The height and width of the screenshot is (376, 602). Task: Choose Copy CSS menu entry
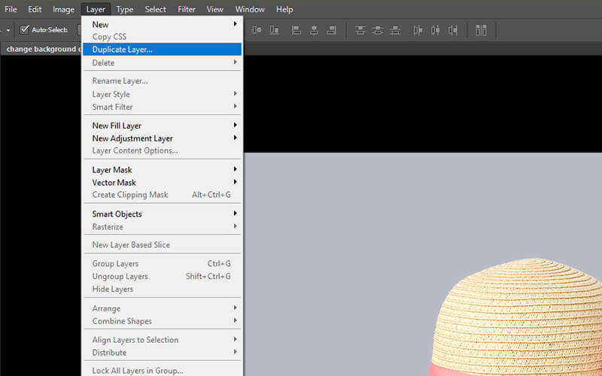162,36
